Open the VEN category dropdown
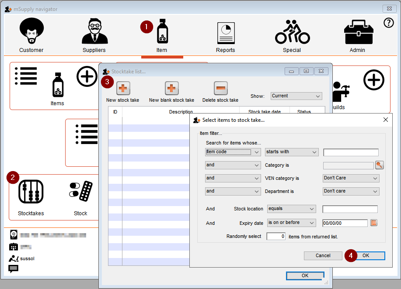The width and height of the screenshot is (401, 289). [351, 178]
